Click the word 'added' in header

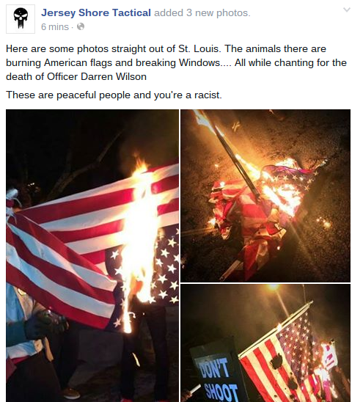[x=169, y=12]
